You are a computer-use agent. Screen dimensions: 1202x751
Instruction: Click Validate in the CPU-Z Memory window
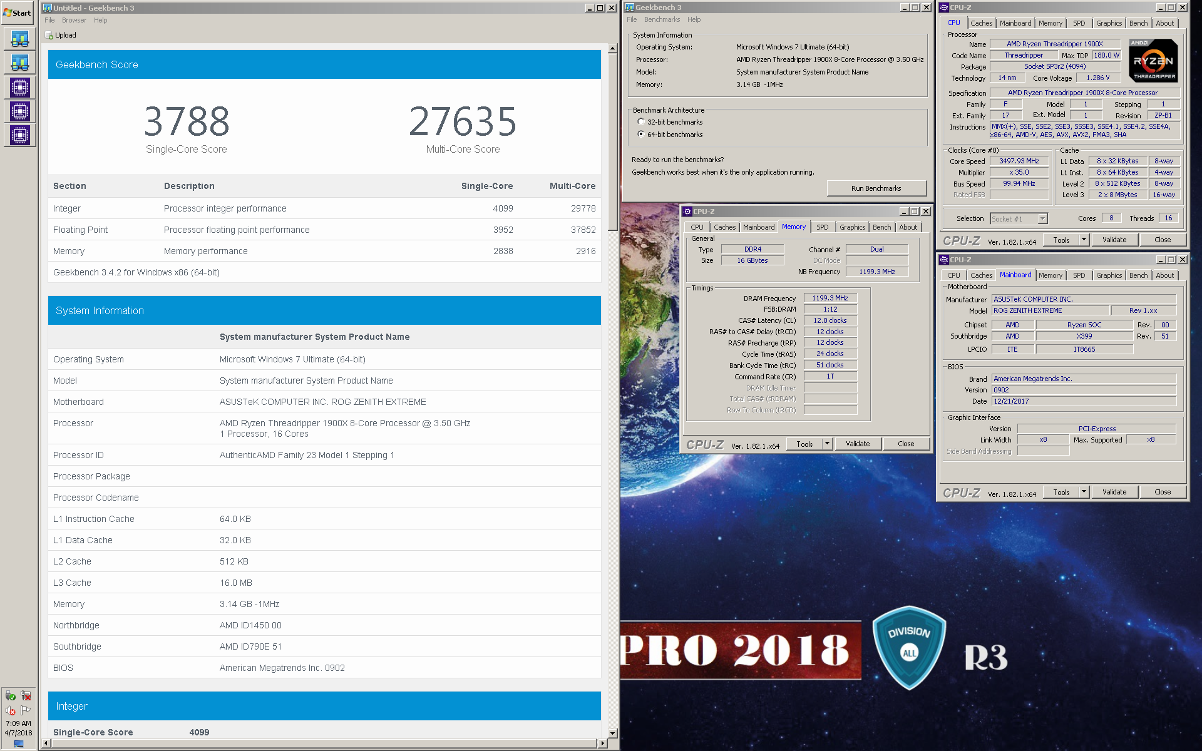pyautogui.click(x=858, y=444)
